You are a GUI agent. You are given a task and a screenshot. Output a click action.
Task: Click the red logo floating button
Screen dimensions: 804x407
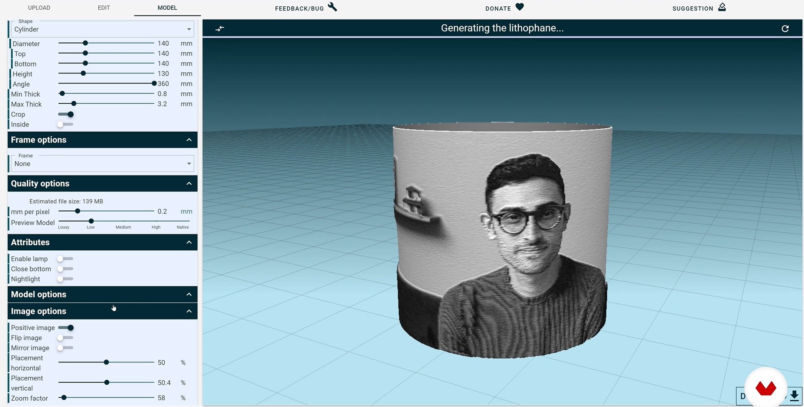point(765,388)
